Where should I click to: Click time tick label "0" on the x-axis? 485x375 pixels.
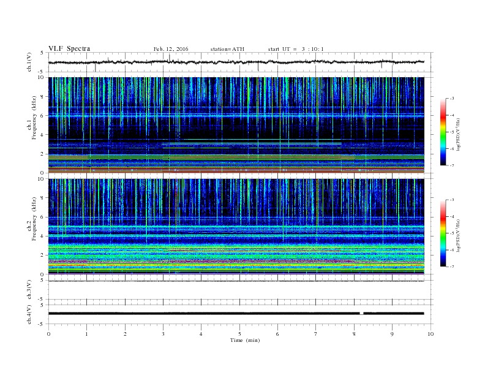(x=48, y=334)
